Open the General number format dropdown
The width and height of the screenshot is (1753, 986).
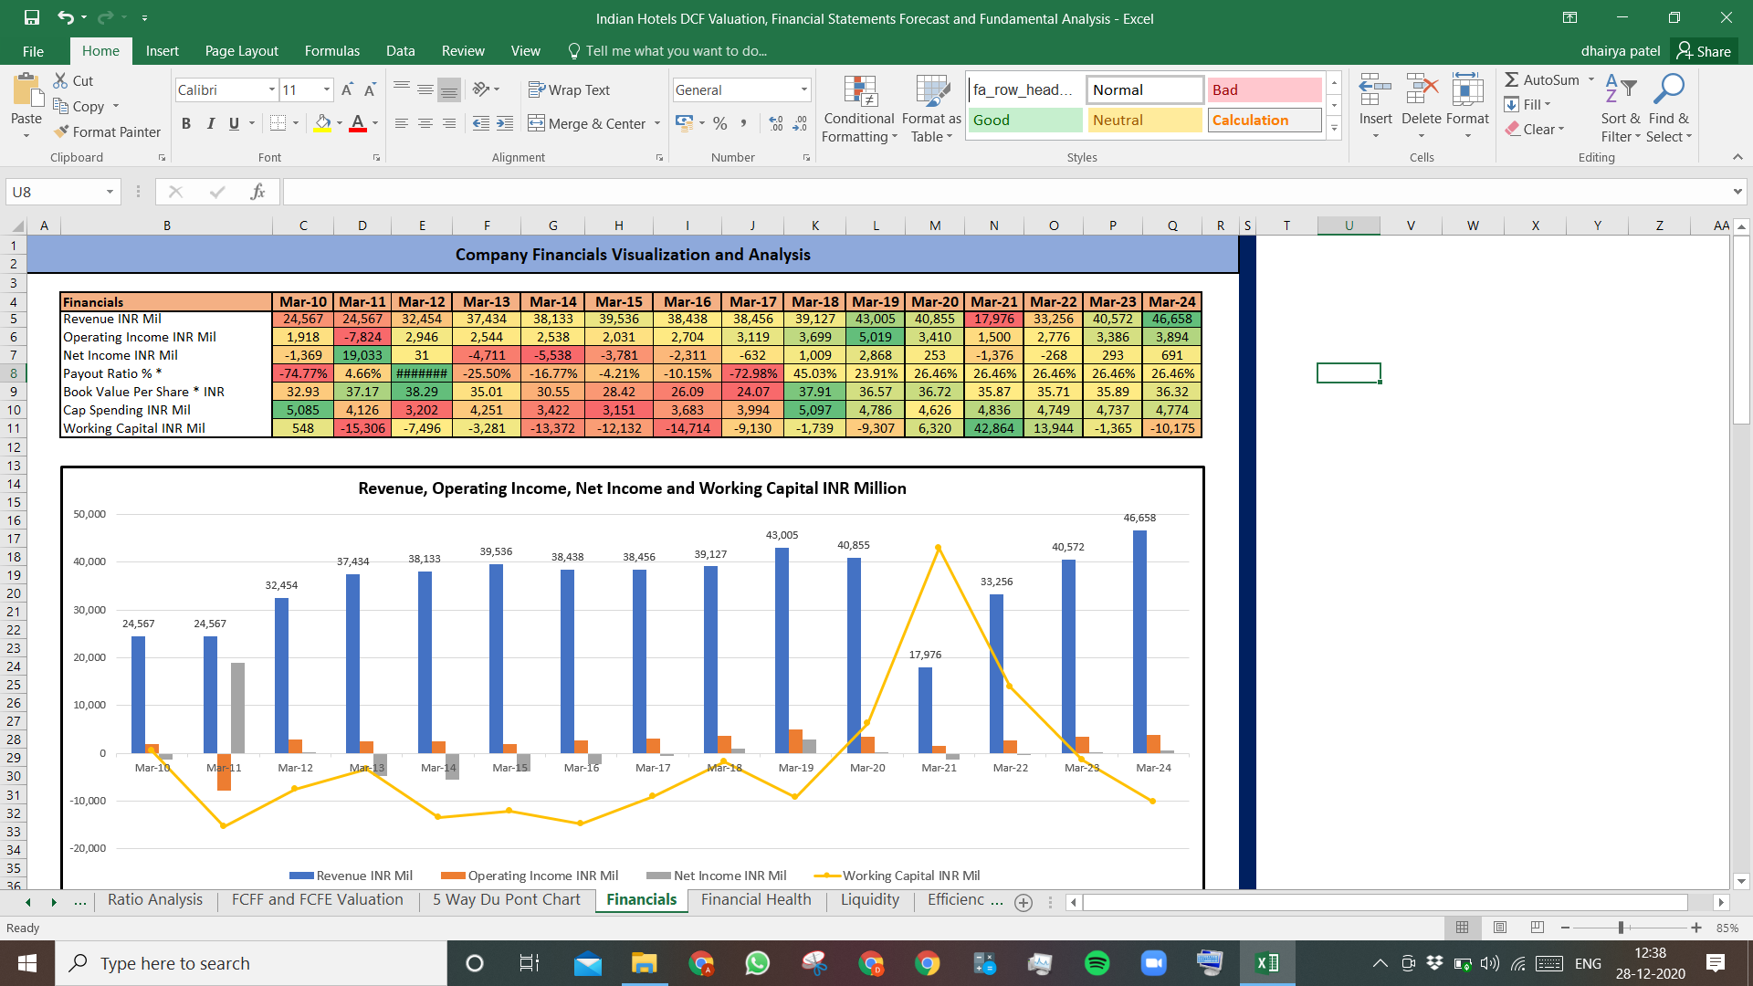[x=804, y=89]
